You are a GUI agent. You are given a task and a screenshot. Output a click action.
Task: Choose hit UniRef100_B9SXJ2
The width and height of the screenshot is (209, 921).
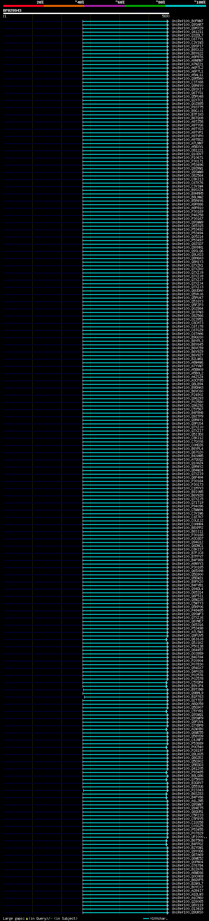(187, 50)
